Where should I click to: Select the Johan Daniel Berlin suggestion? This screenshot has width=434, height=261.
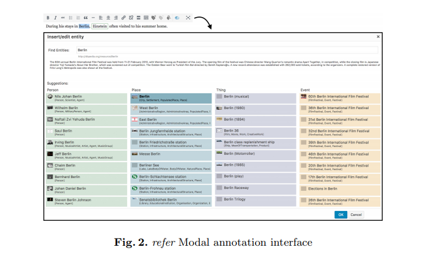[x=86, y=190]
